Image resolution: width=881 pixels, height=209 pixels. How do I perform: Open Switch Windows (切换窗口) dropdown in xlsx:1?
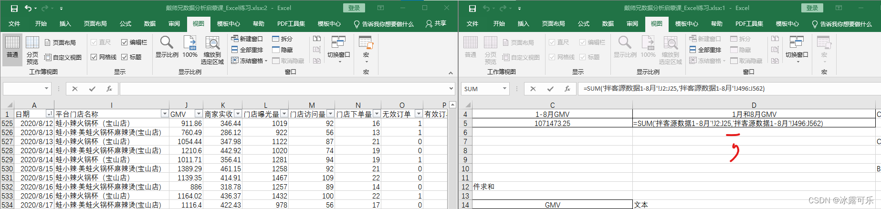click(x=797, y=49)
